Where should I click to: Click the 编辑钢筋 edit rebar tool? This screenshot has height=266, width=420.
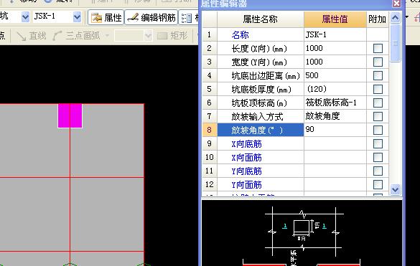point(151,18)
